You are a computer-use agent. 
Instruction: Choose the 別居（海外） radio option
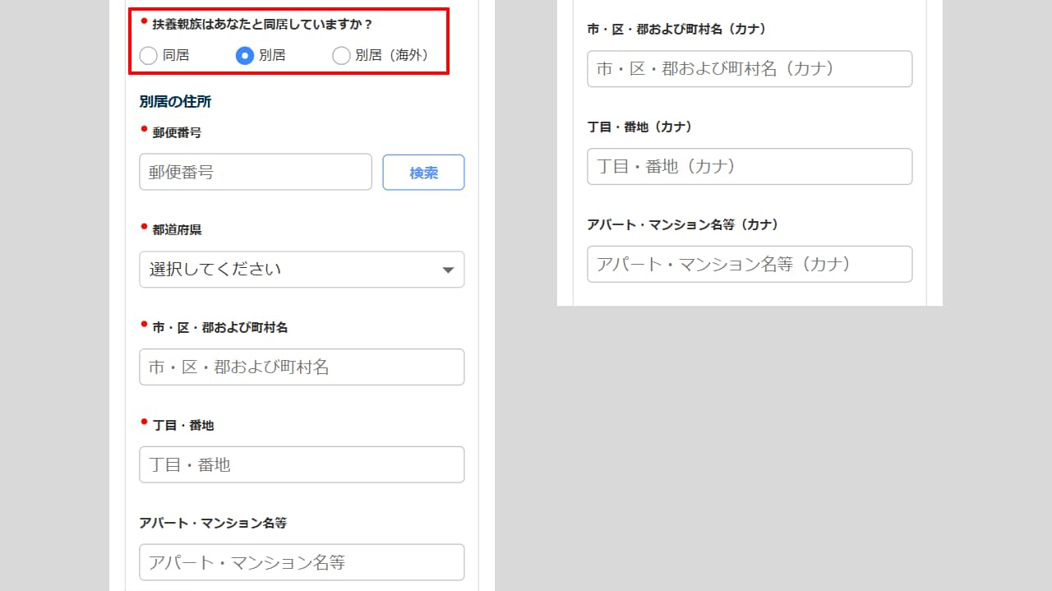(341, 56)
